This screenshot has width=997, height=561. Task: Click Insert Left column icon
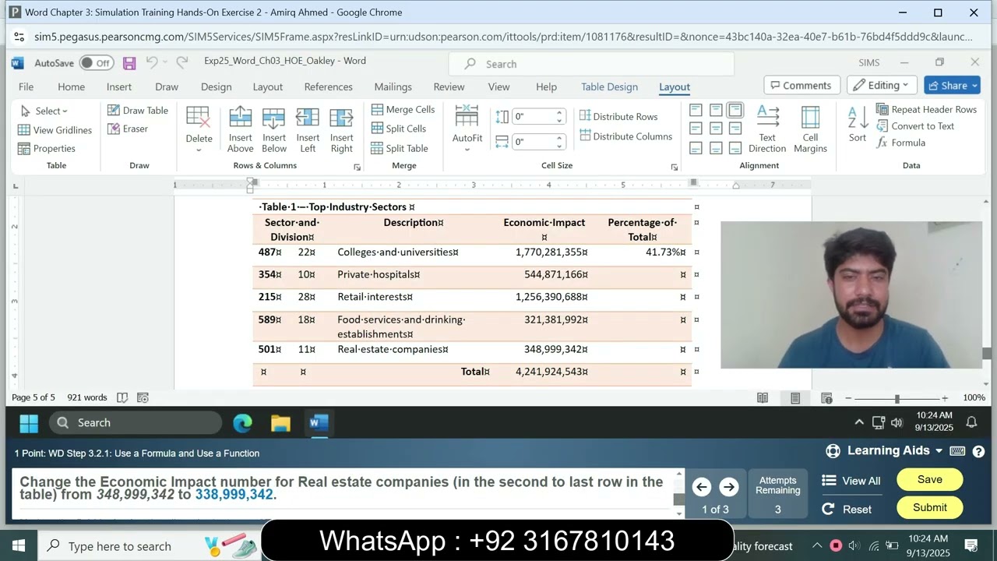pyautogui.click(x=308, y=130)
